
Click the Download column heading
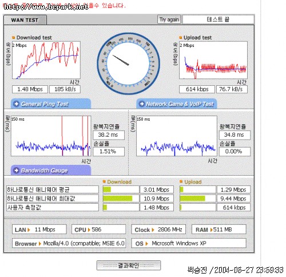[x=119, y=182]
